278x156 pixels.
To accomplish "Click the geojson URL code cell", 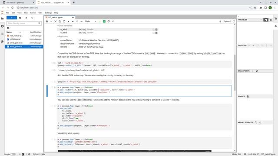I will pyautogui.click(x=144, y=82).
